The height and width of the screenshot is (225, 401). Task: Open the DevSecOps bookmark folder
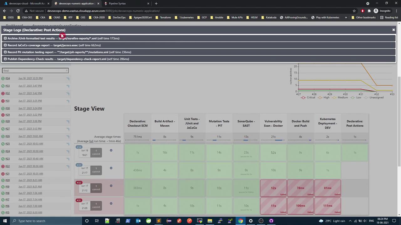[x=117, y=17]
